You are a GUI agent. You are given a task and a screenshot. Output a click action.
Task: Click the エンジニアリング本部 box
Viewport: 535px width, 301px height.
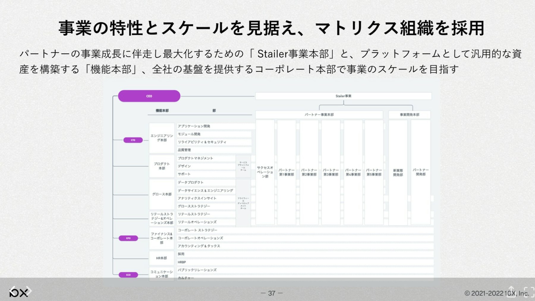[x=162, y=138]
